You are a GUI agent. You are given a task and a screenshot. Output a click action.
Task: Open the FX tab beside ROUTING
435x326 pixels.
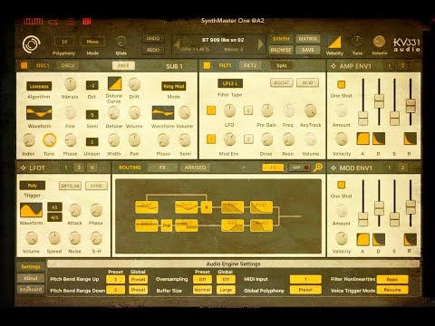pyautogui.click(x=162, y=168)
